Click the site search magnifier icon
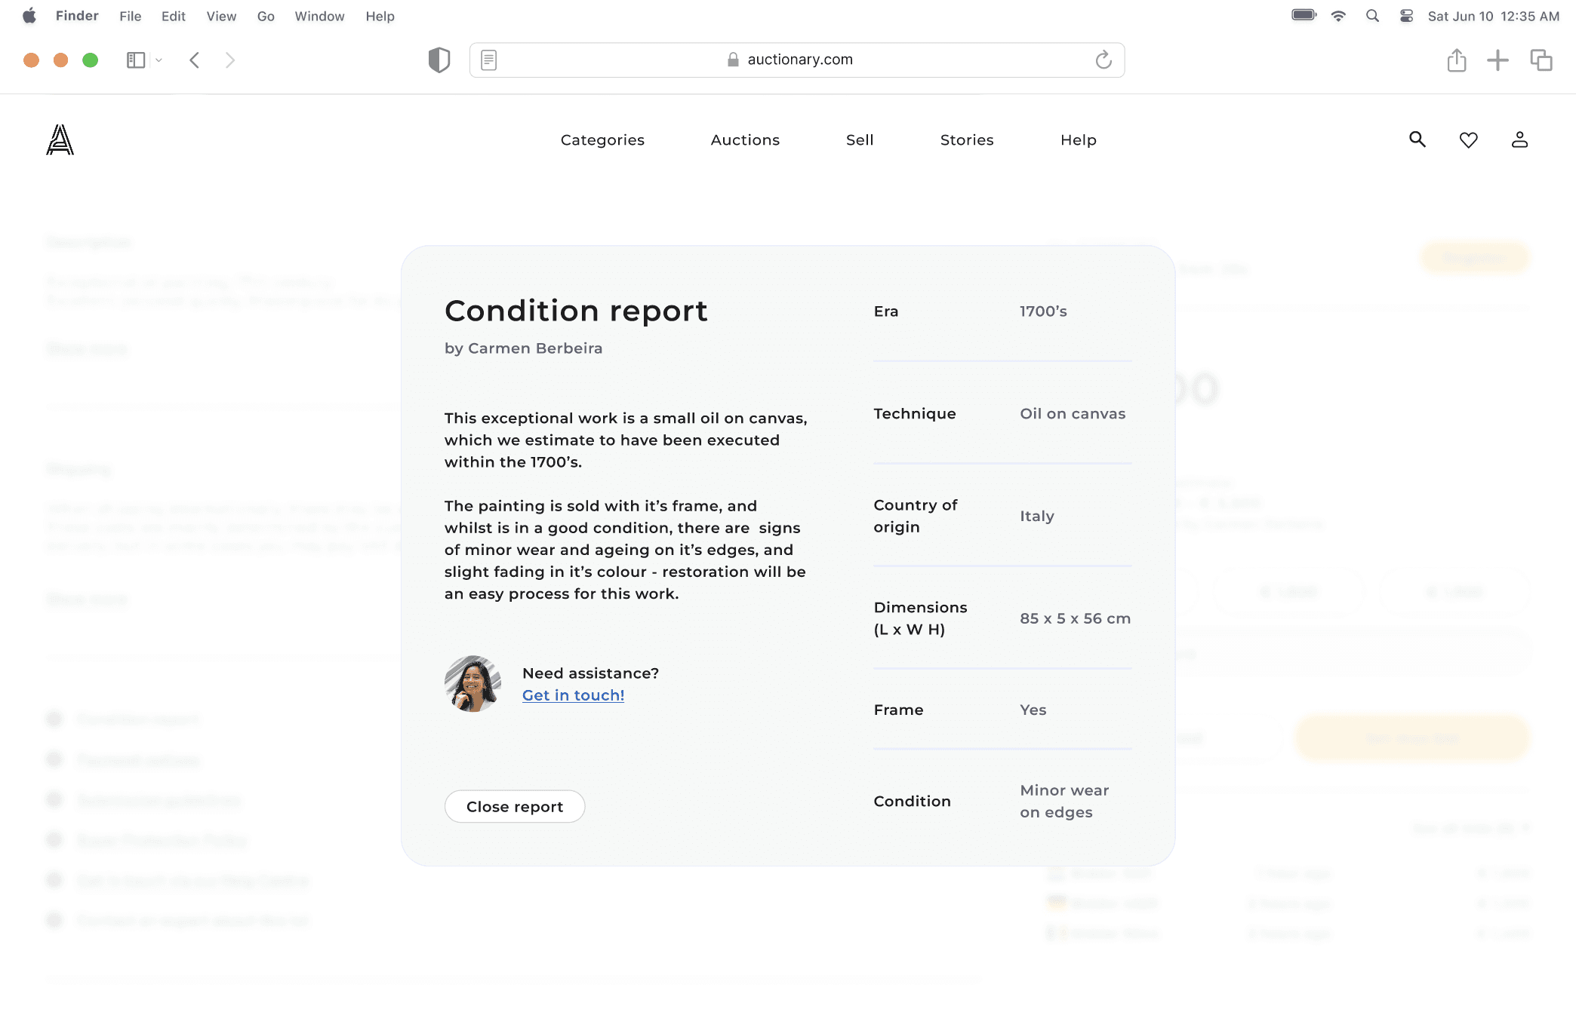Viewport: 1576px width, 1015px height. click(1417, 140)
